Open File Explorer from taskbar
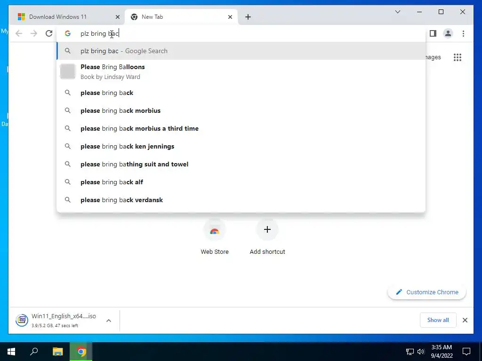 click(57, 351)
